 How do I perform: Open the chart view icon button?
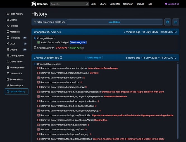(176, 22)
